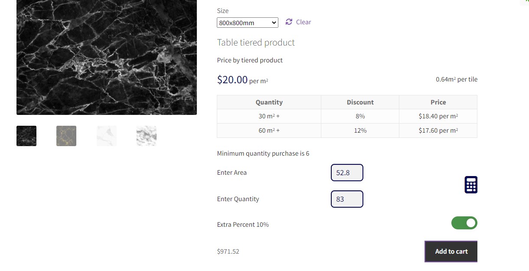This screenshot has height=271, width=529.
Task: Click the Quantity column header
Action: click(x=269, y=102)
